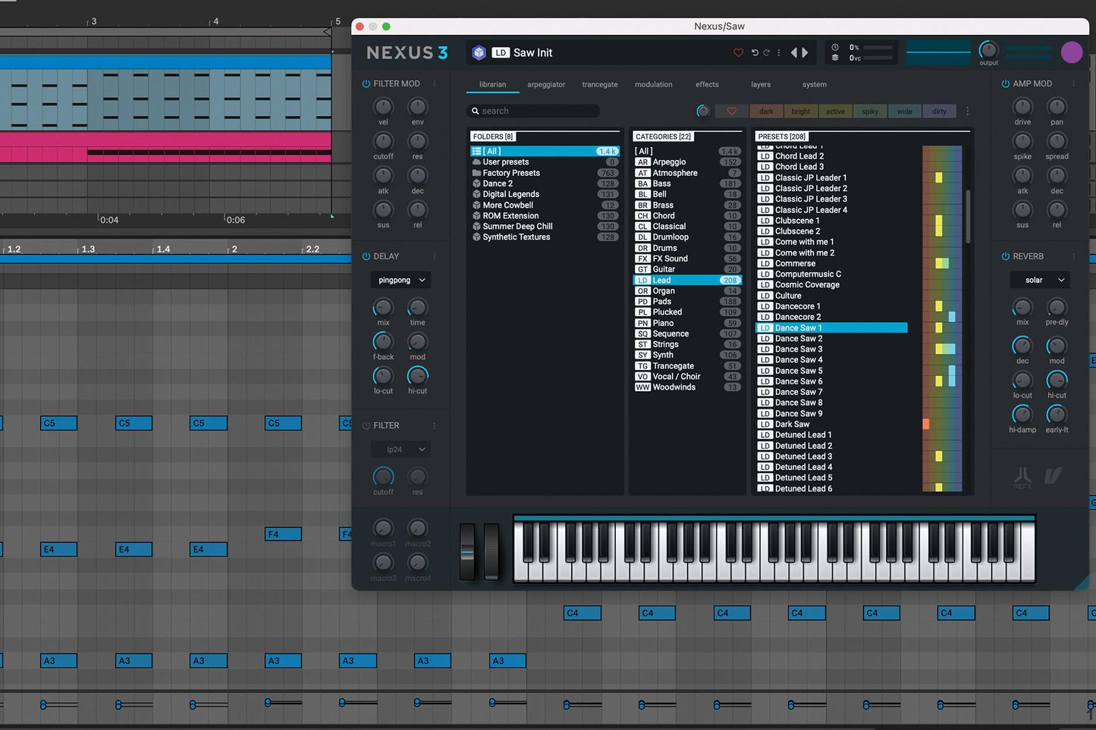Select the Vocal / Choir category

pos(687,377)
